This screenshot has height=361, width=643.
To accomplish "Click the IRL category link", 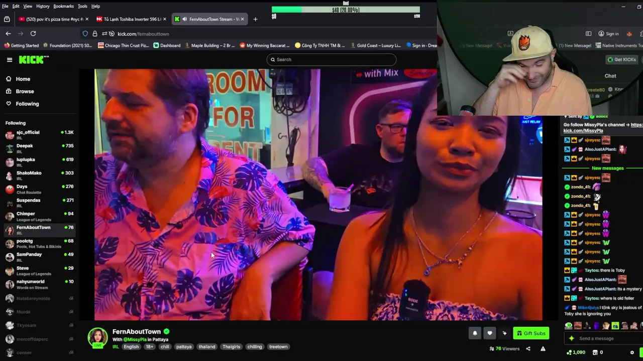I will click(116, 346).
